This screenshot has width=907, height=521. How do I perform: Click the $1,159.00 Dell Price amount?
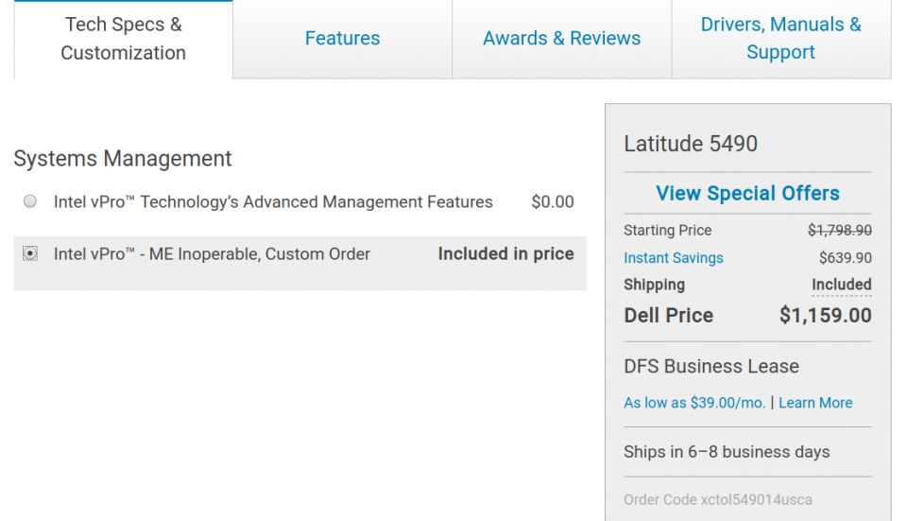pyautogui.click(x=825, y=316)
